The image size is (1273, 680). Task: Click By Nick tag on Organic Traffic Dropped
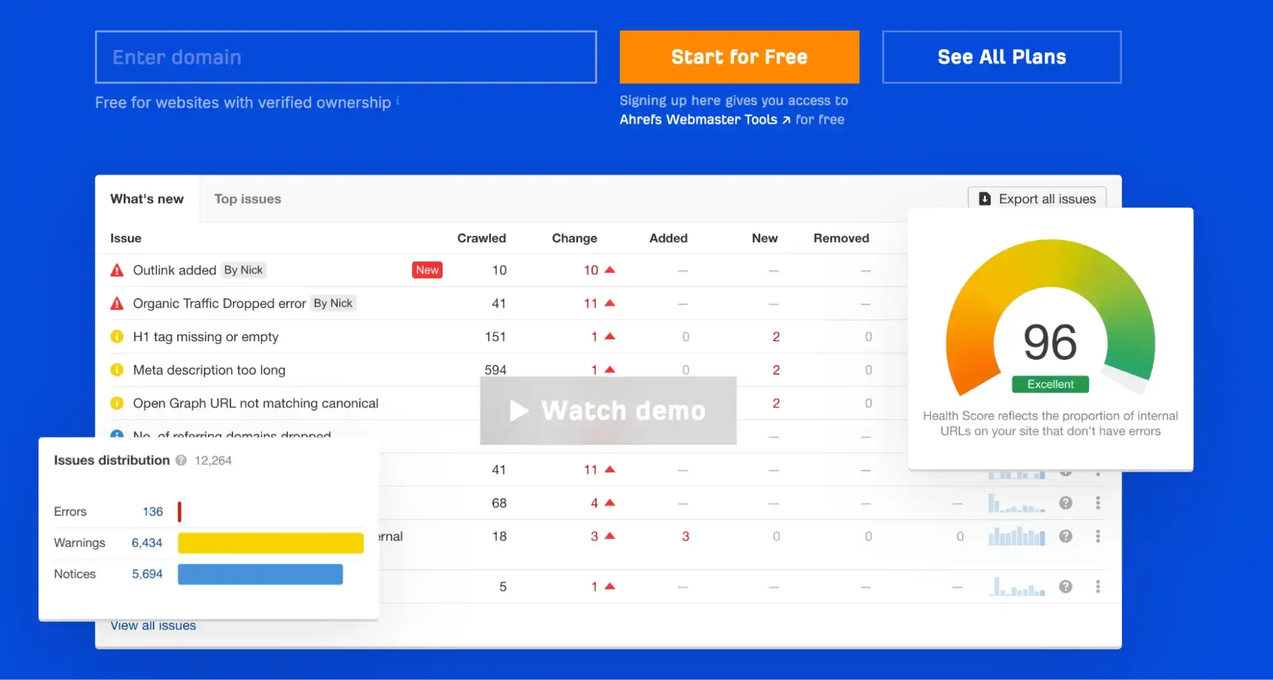pyautogui.click(x=333, y=303)
